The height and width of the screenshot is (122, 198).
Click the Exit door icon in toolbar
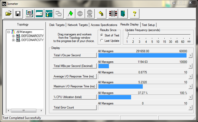pyautogui.click(x=123, y=14)
